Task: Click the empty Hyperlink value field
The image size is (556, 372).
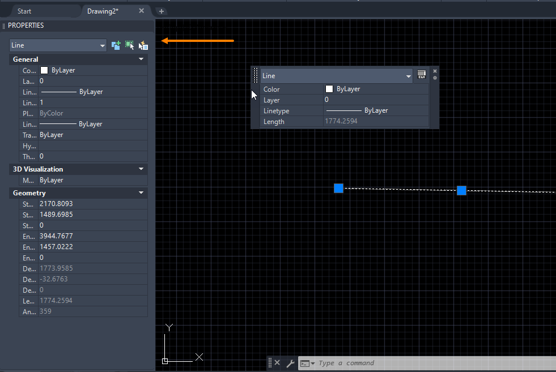Action: tap(93, 146)
